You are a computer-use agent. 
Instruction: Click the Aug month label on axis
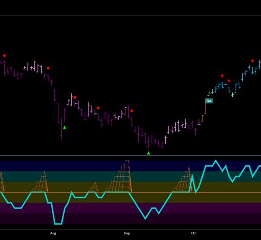tap(53, 233)
